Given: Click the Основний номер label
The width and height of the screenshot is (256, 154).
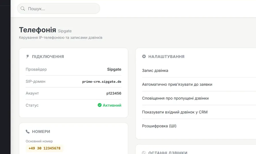Looking at the screenshot, I should [39, 141].
